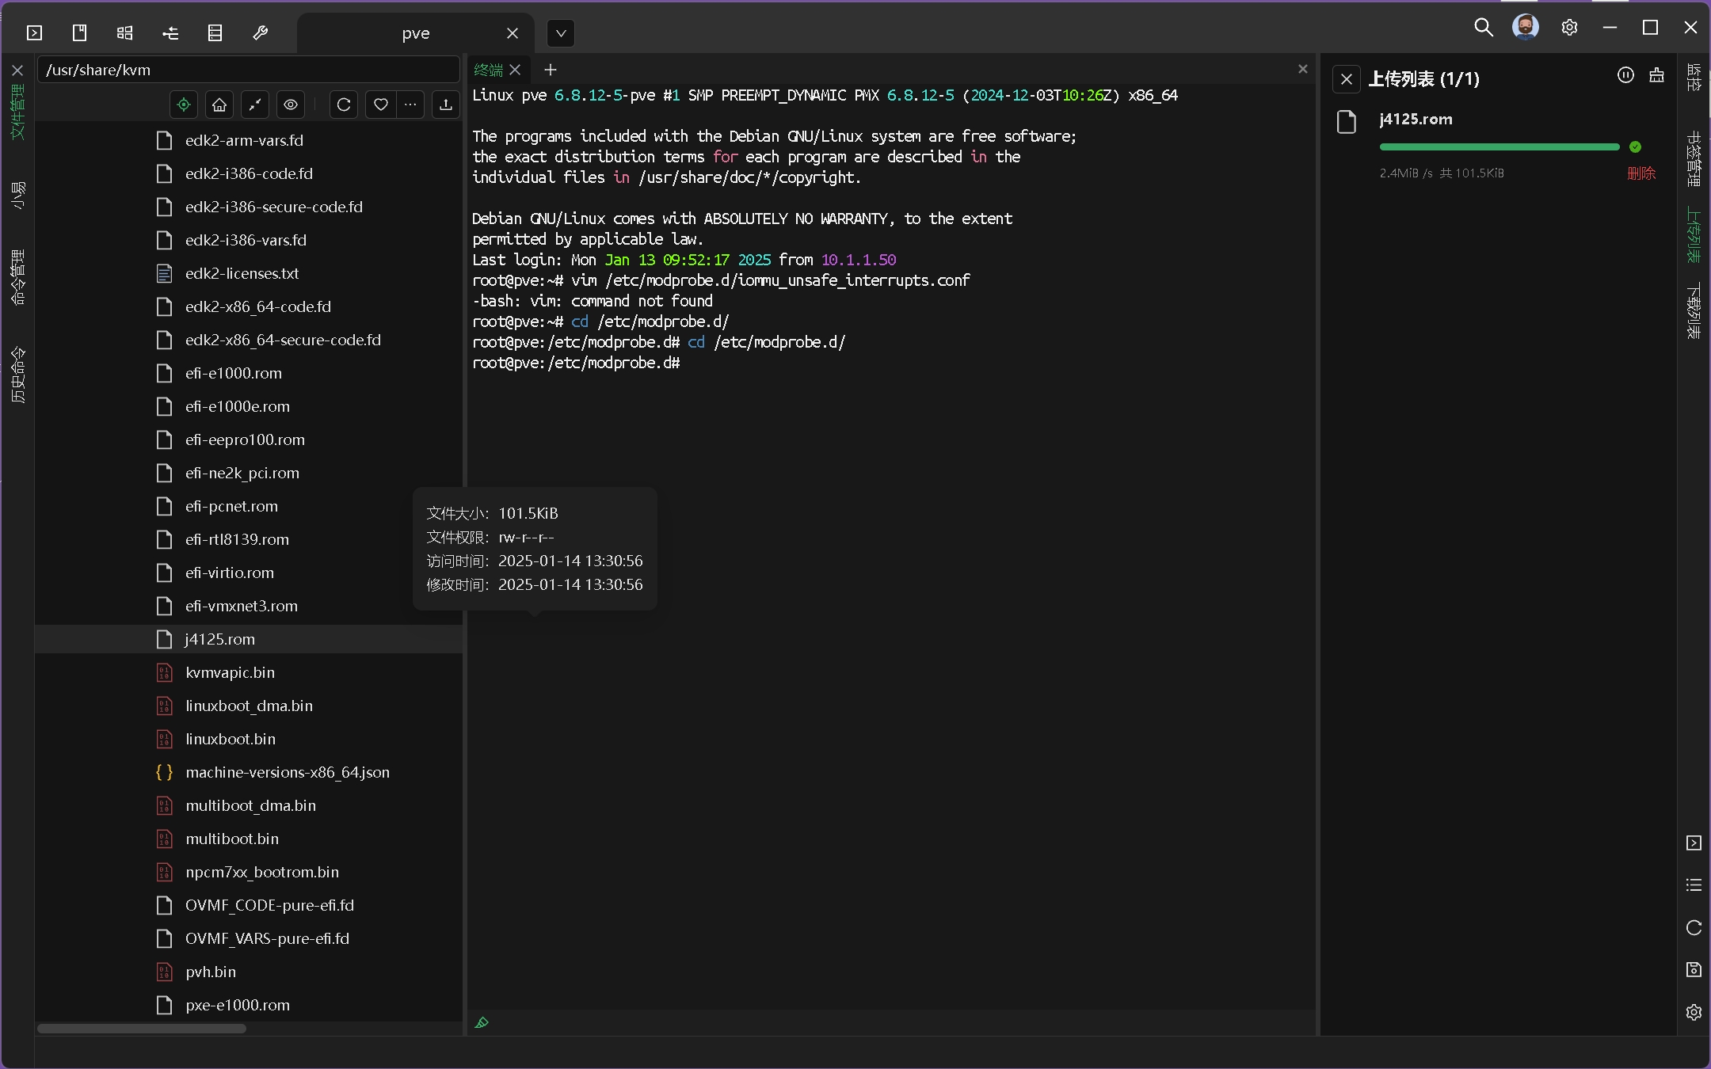Add a new terminal tab with the plus
This screenshot has width=1711, height=1069.
(x=551, y=70)
